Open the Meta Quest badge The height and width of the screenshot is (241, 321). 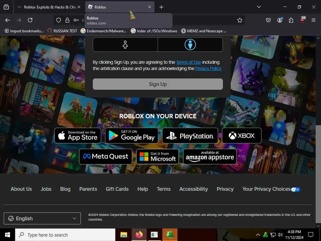106,157
